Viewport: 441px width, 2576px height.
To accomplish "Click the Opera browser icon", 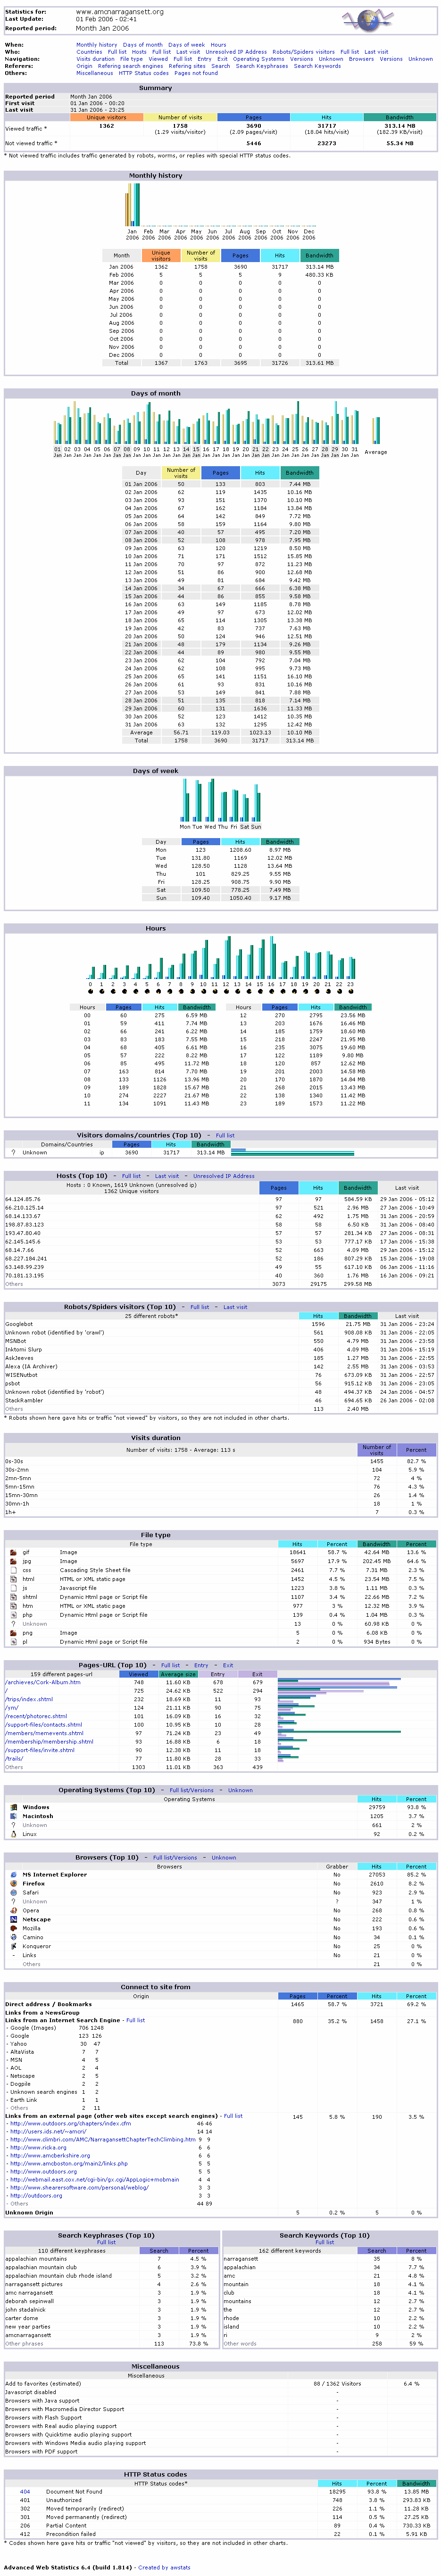I will click(x=13, y=1910).
